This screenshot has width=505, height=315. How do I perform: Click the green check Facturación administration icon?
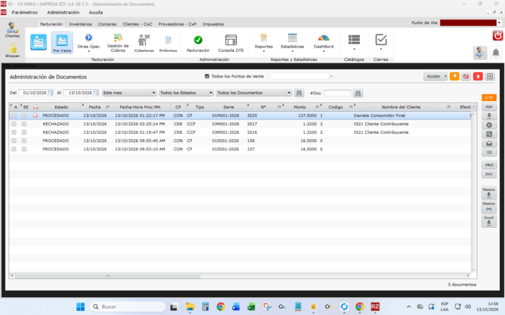coord(198,43)
